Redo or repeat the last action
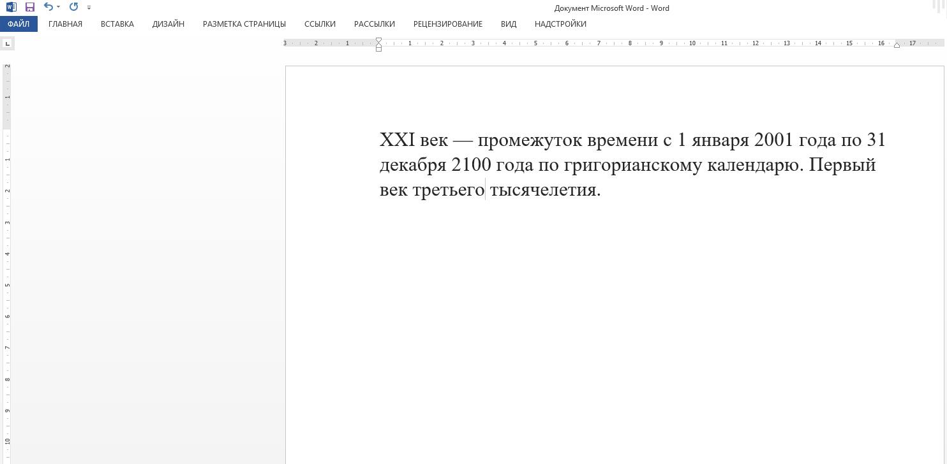Viewport: 947px width, 464px height. pos(73,7)
